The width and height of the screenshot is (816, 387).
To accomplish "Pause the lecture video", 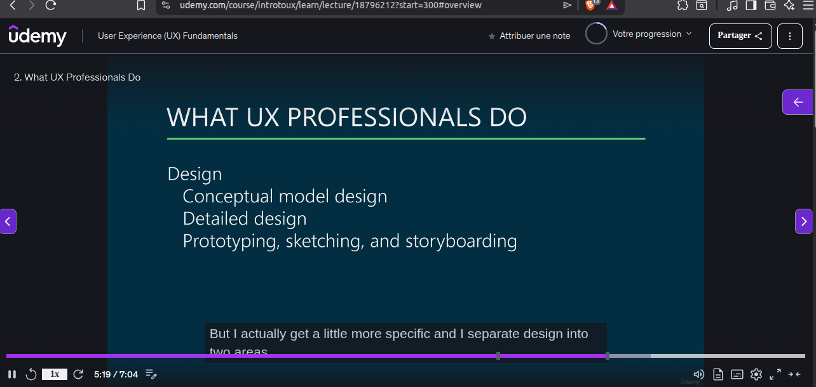I will [12, 374].
